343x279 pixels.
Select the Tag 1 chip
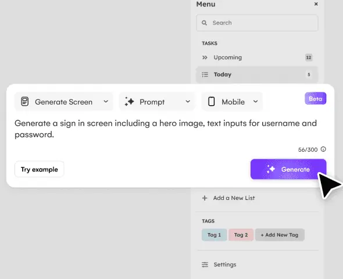coord(214,235)
